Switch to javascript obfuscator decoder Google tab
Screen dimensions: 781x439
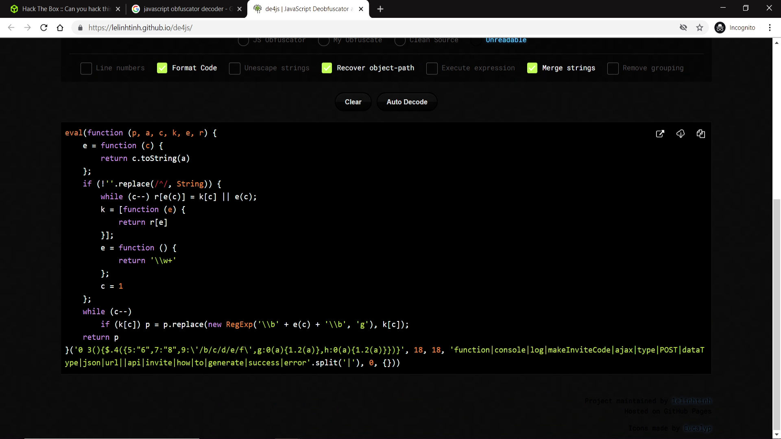click(x=186, y=9)
